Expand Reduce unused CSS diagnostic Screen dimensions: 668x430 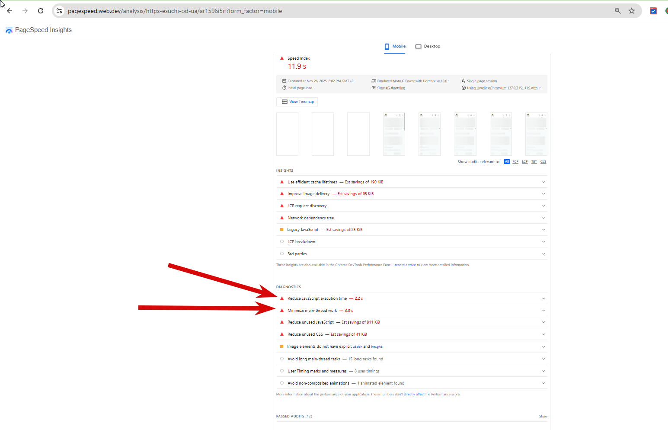(x=412, y=334)
